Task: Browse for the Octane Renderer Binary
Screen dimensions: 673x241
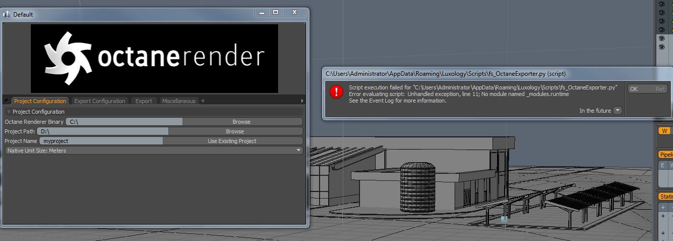Action: coord(242,122)
